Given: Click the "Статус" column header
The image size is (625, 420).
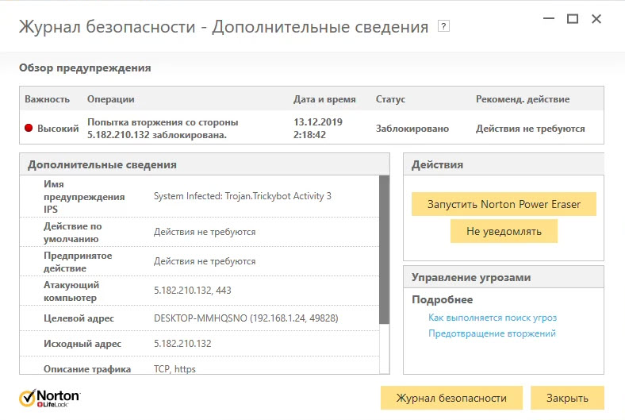Looking at the screenshot, I should (x=390, y=99).
